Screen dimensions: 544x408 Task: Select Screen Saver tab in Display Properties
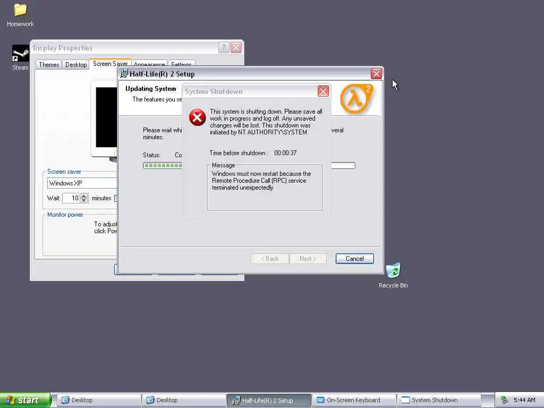pos(110,64)
